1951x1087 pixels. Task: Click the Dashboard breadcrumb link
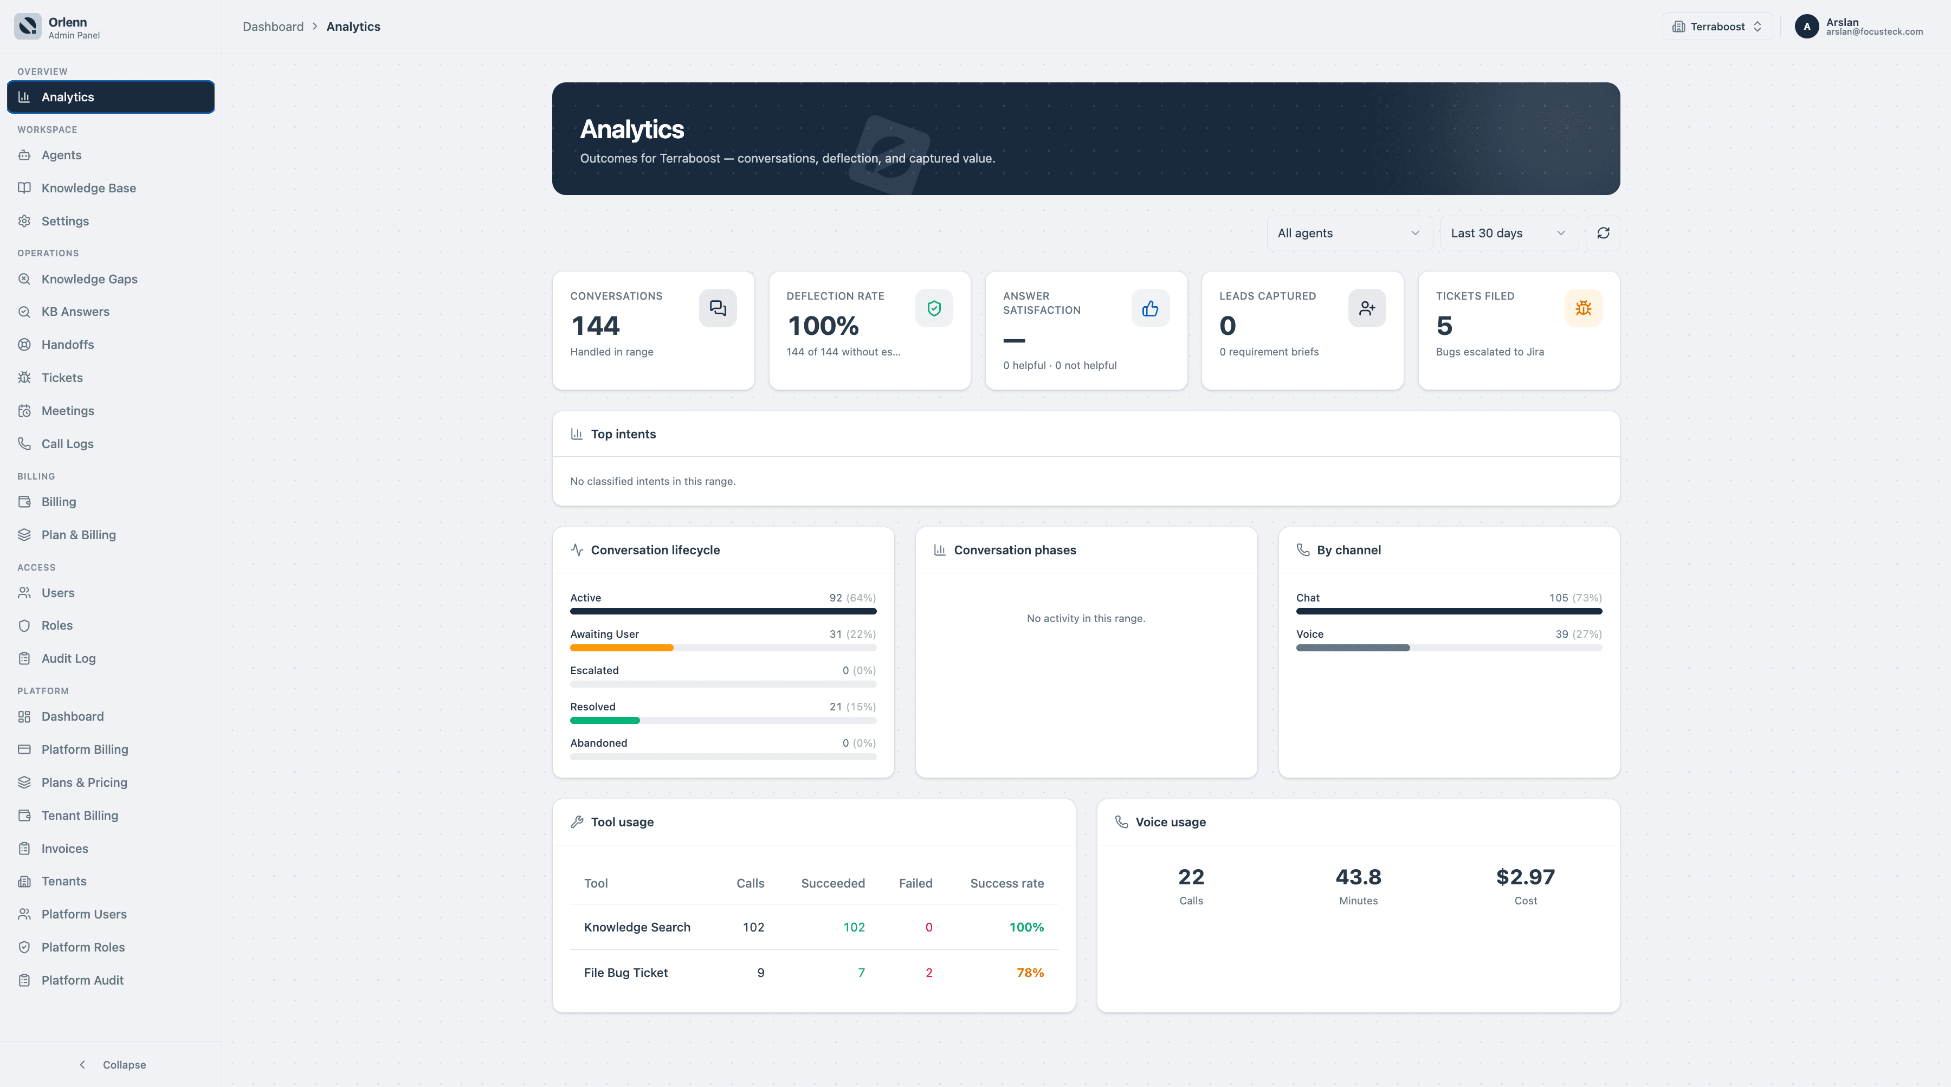[x=273, y=27]
